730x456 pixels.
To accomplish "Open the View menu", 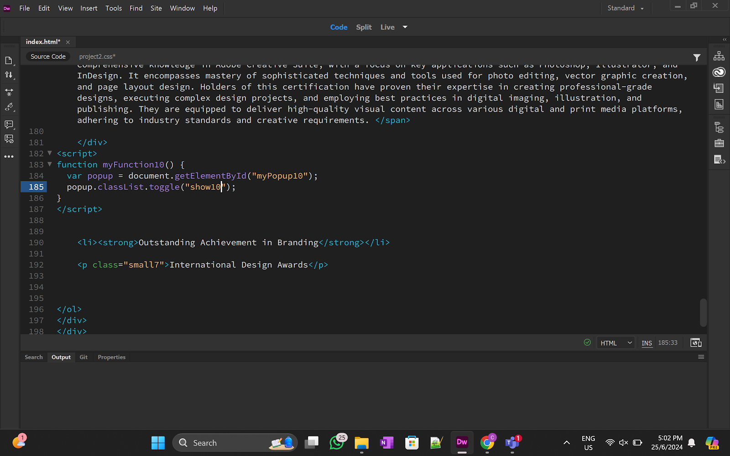I will tap(65, 8).
